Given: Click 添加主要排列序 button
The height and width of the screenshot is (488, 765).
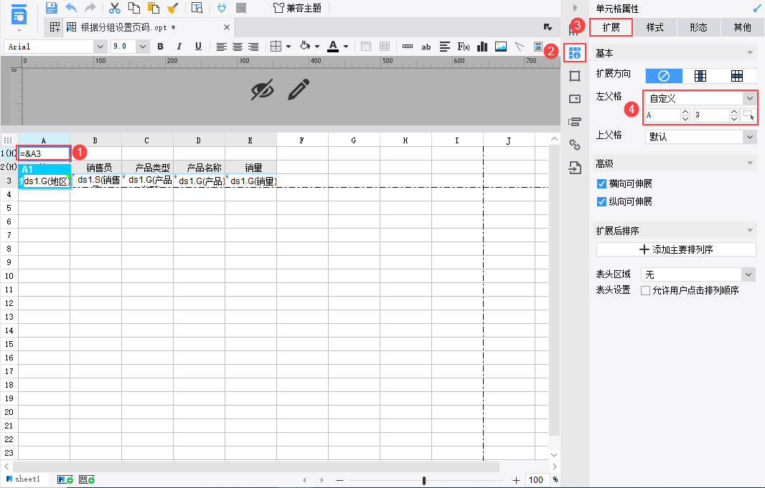Looking at the screenshot, I should pyautogui.click(x=676, y=249).
